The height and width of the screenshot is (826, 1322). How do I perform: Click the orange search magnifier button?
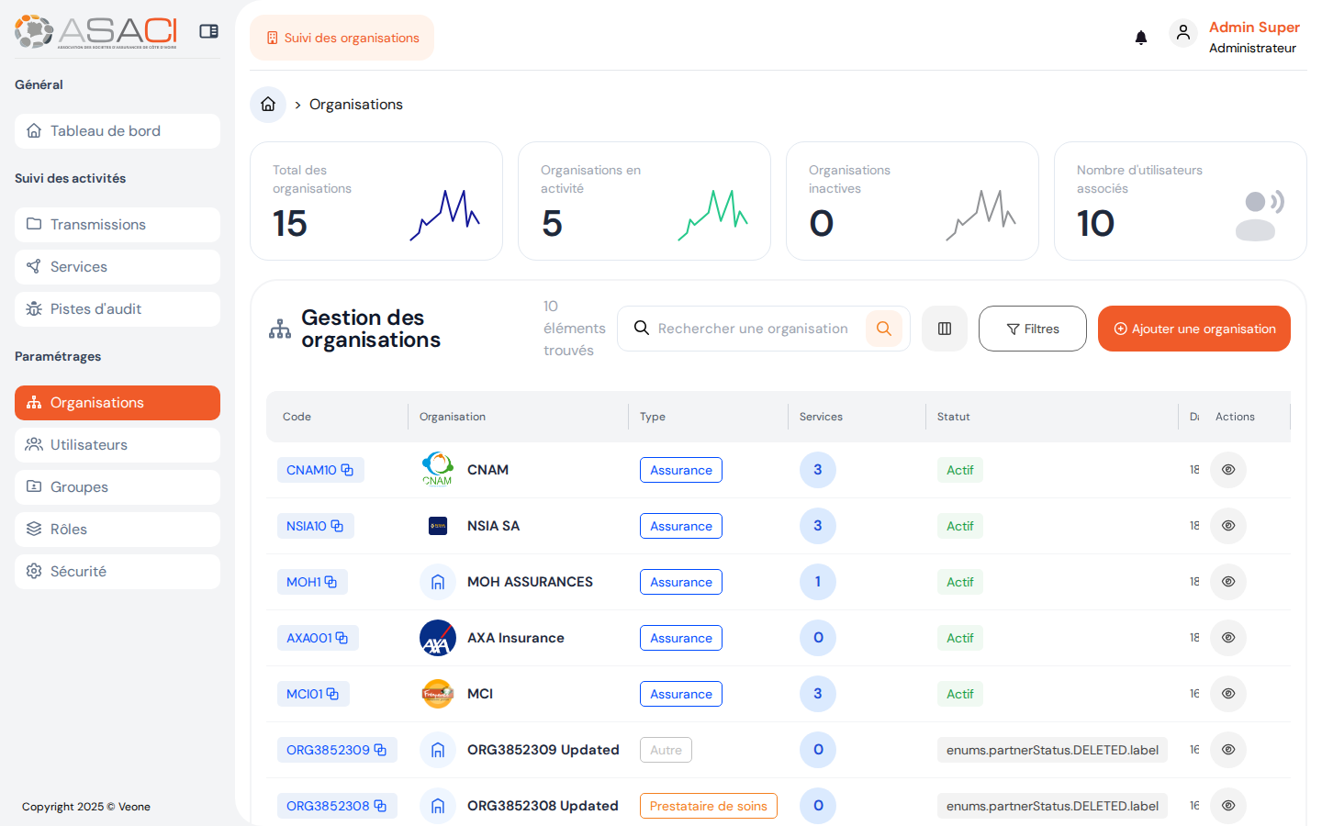(883, 329)
